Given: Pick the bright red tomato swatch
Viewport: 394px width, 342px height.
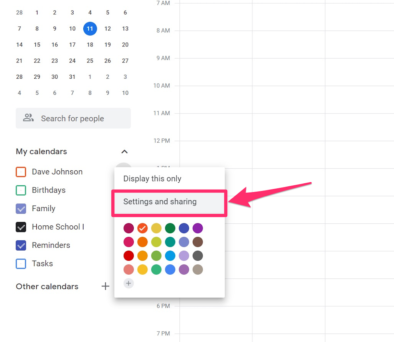Looking at the screenshot, I should (129, 255).
